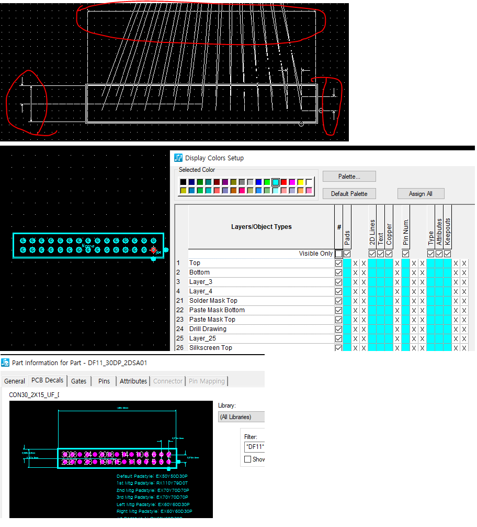Open the Gates tab
This screenshot has width=477, height=527.
[78, 381]
